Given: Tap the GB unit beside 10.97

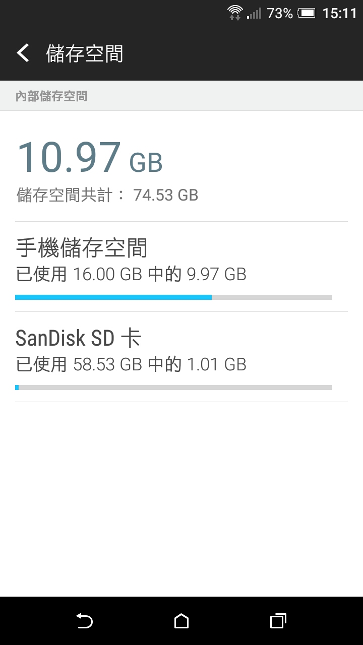Looking at the screenshot, I should (x=146, y=163).
